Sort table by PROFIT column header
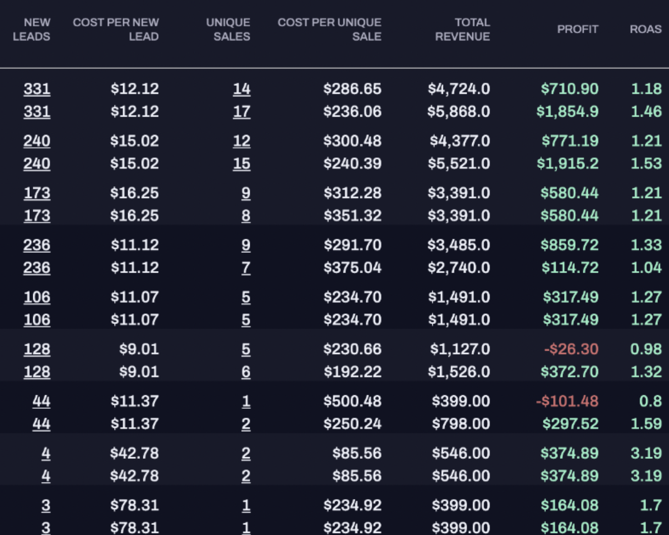Viewport: 669px width, 535px height. (577, 29)
